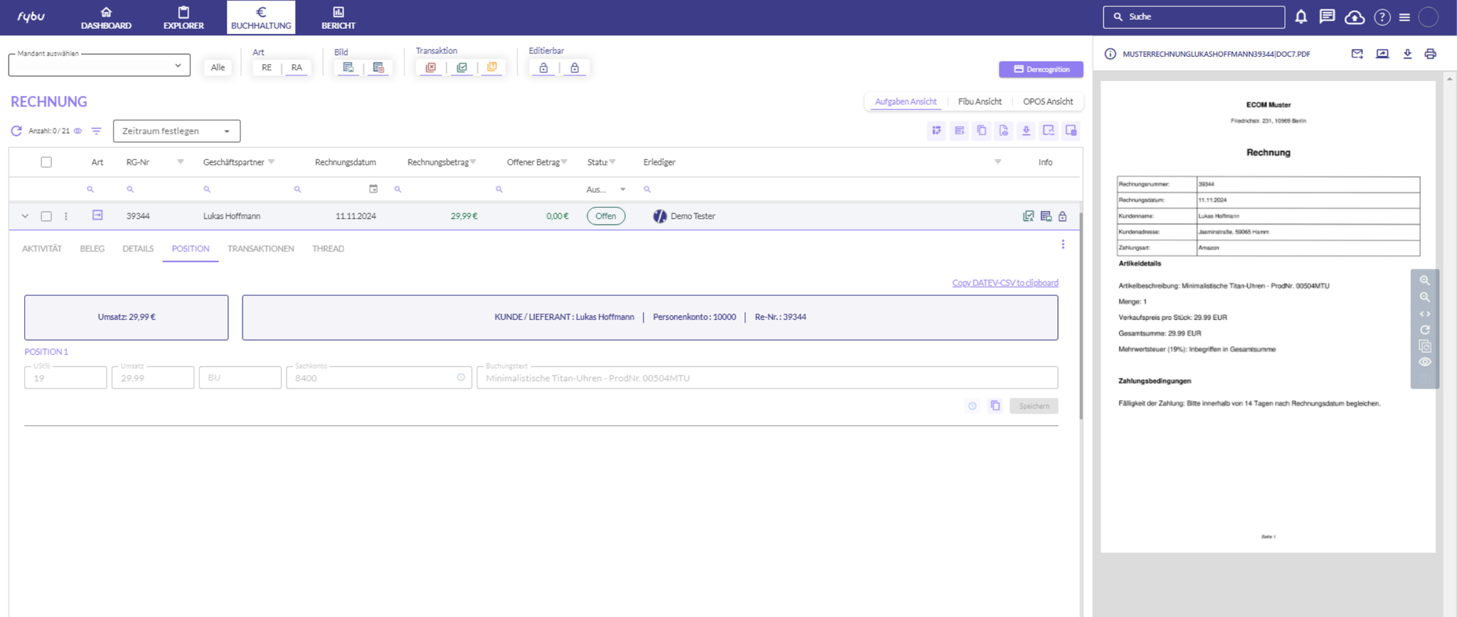Print the invoice PDF document
The image size is (1457, 617).
pos(1430,54)
